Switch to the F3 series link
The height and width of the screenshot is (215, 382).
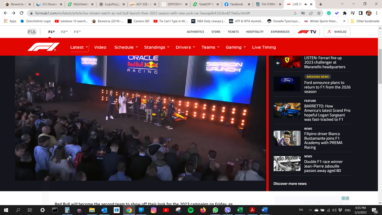(x=77, y=32)
